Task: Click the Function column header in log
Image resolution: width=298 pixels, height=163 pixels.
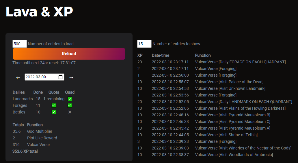Action: tap(203, 55)
